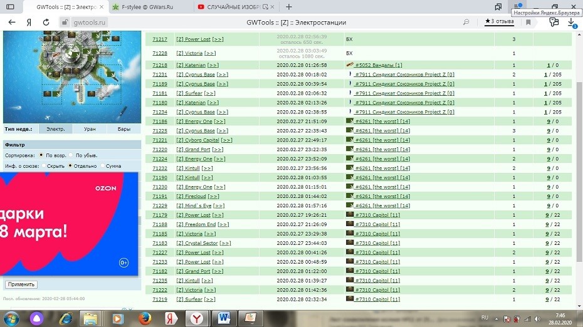Open Yandex home via the Я icon

pos(29,23)
